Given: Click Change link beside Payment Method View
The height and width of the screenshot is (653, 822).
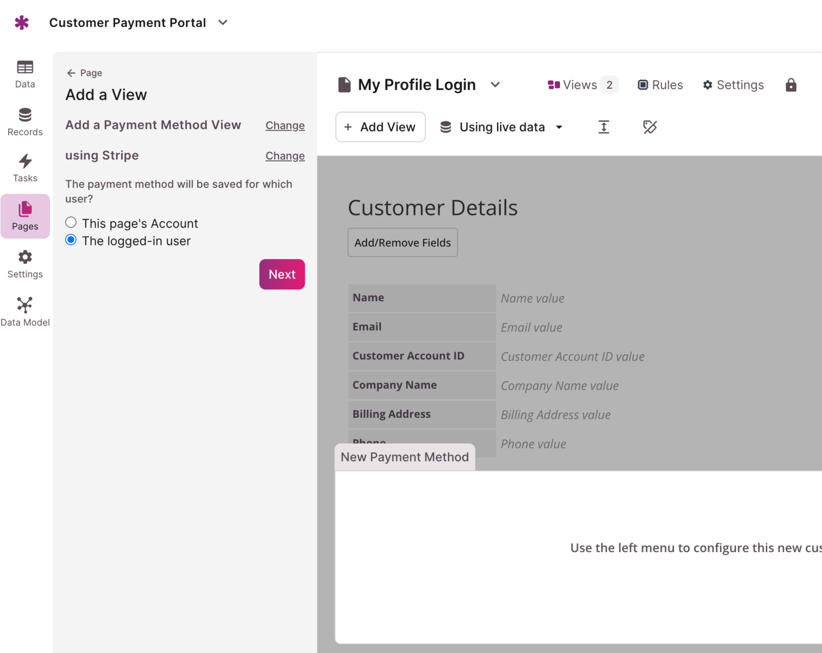Looking at the screenshot, I should point(285,126).
